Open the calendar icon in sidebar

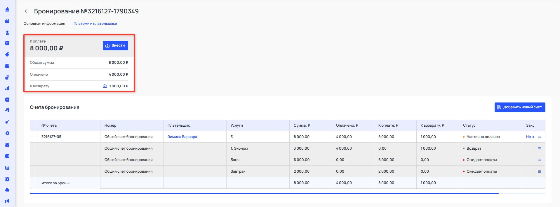click(7, 21)
